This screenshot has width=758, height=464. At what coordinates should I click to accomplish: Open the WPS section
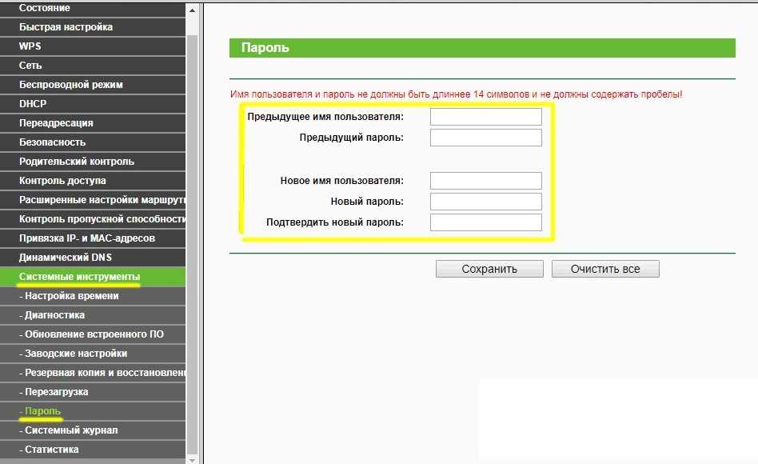coord(30,46)
